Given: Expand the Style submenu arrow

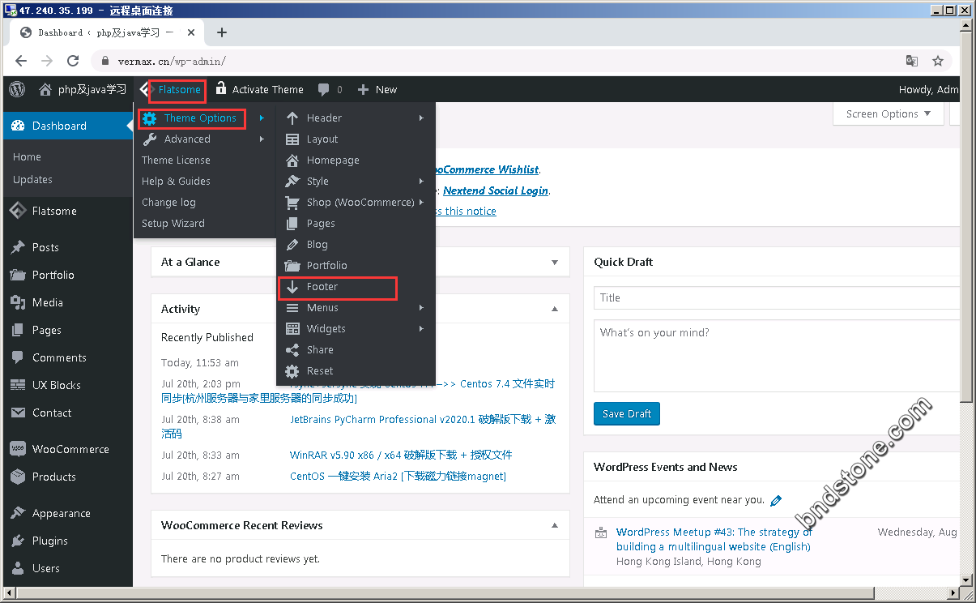Looking at the screenshot, I should (421, 182).
